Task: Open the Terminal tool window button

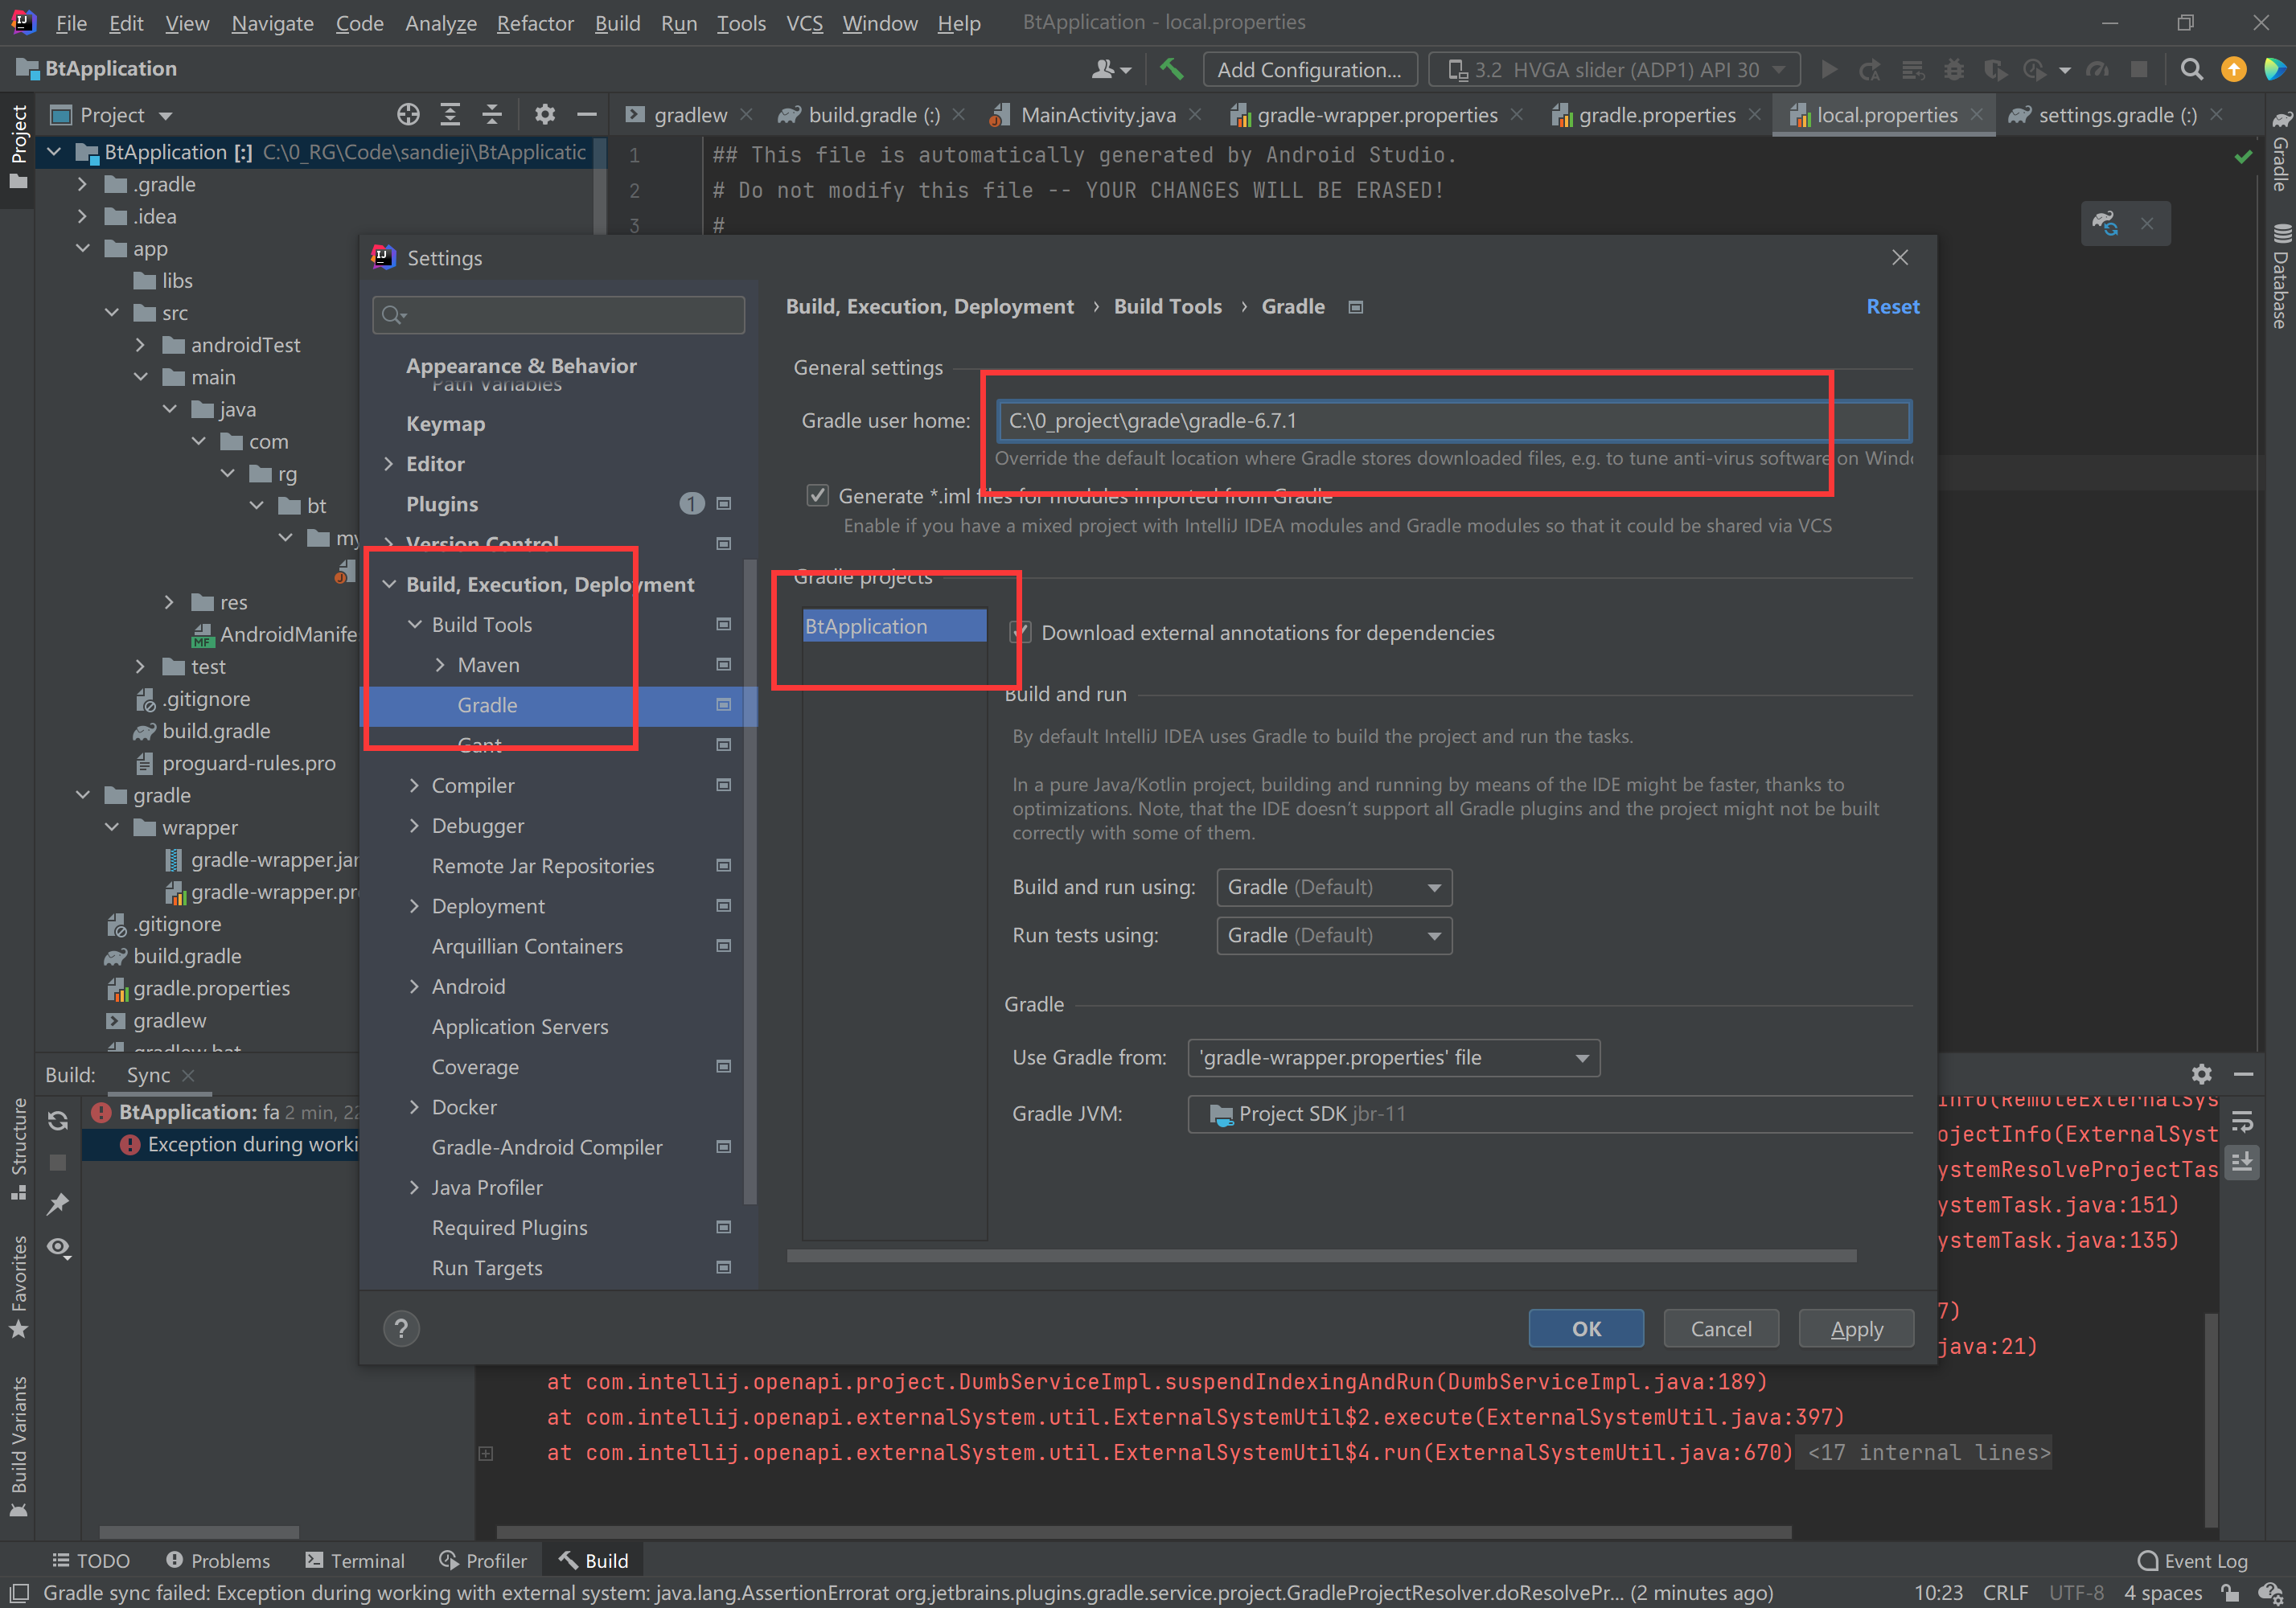Action: [x=355, y=1560]
